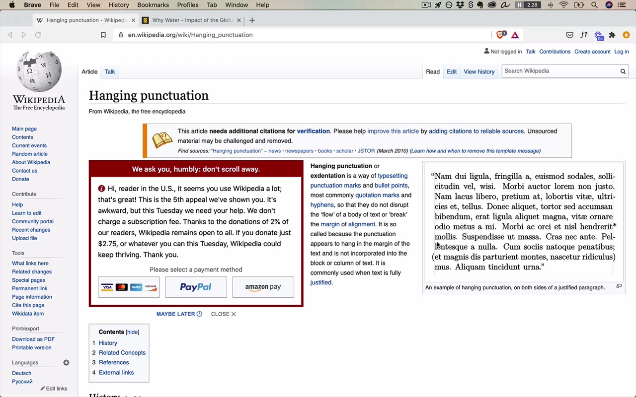Screen dimensions: 636x397
Task: Click Create account link
Action: tap(592, 52)
